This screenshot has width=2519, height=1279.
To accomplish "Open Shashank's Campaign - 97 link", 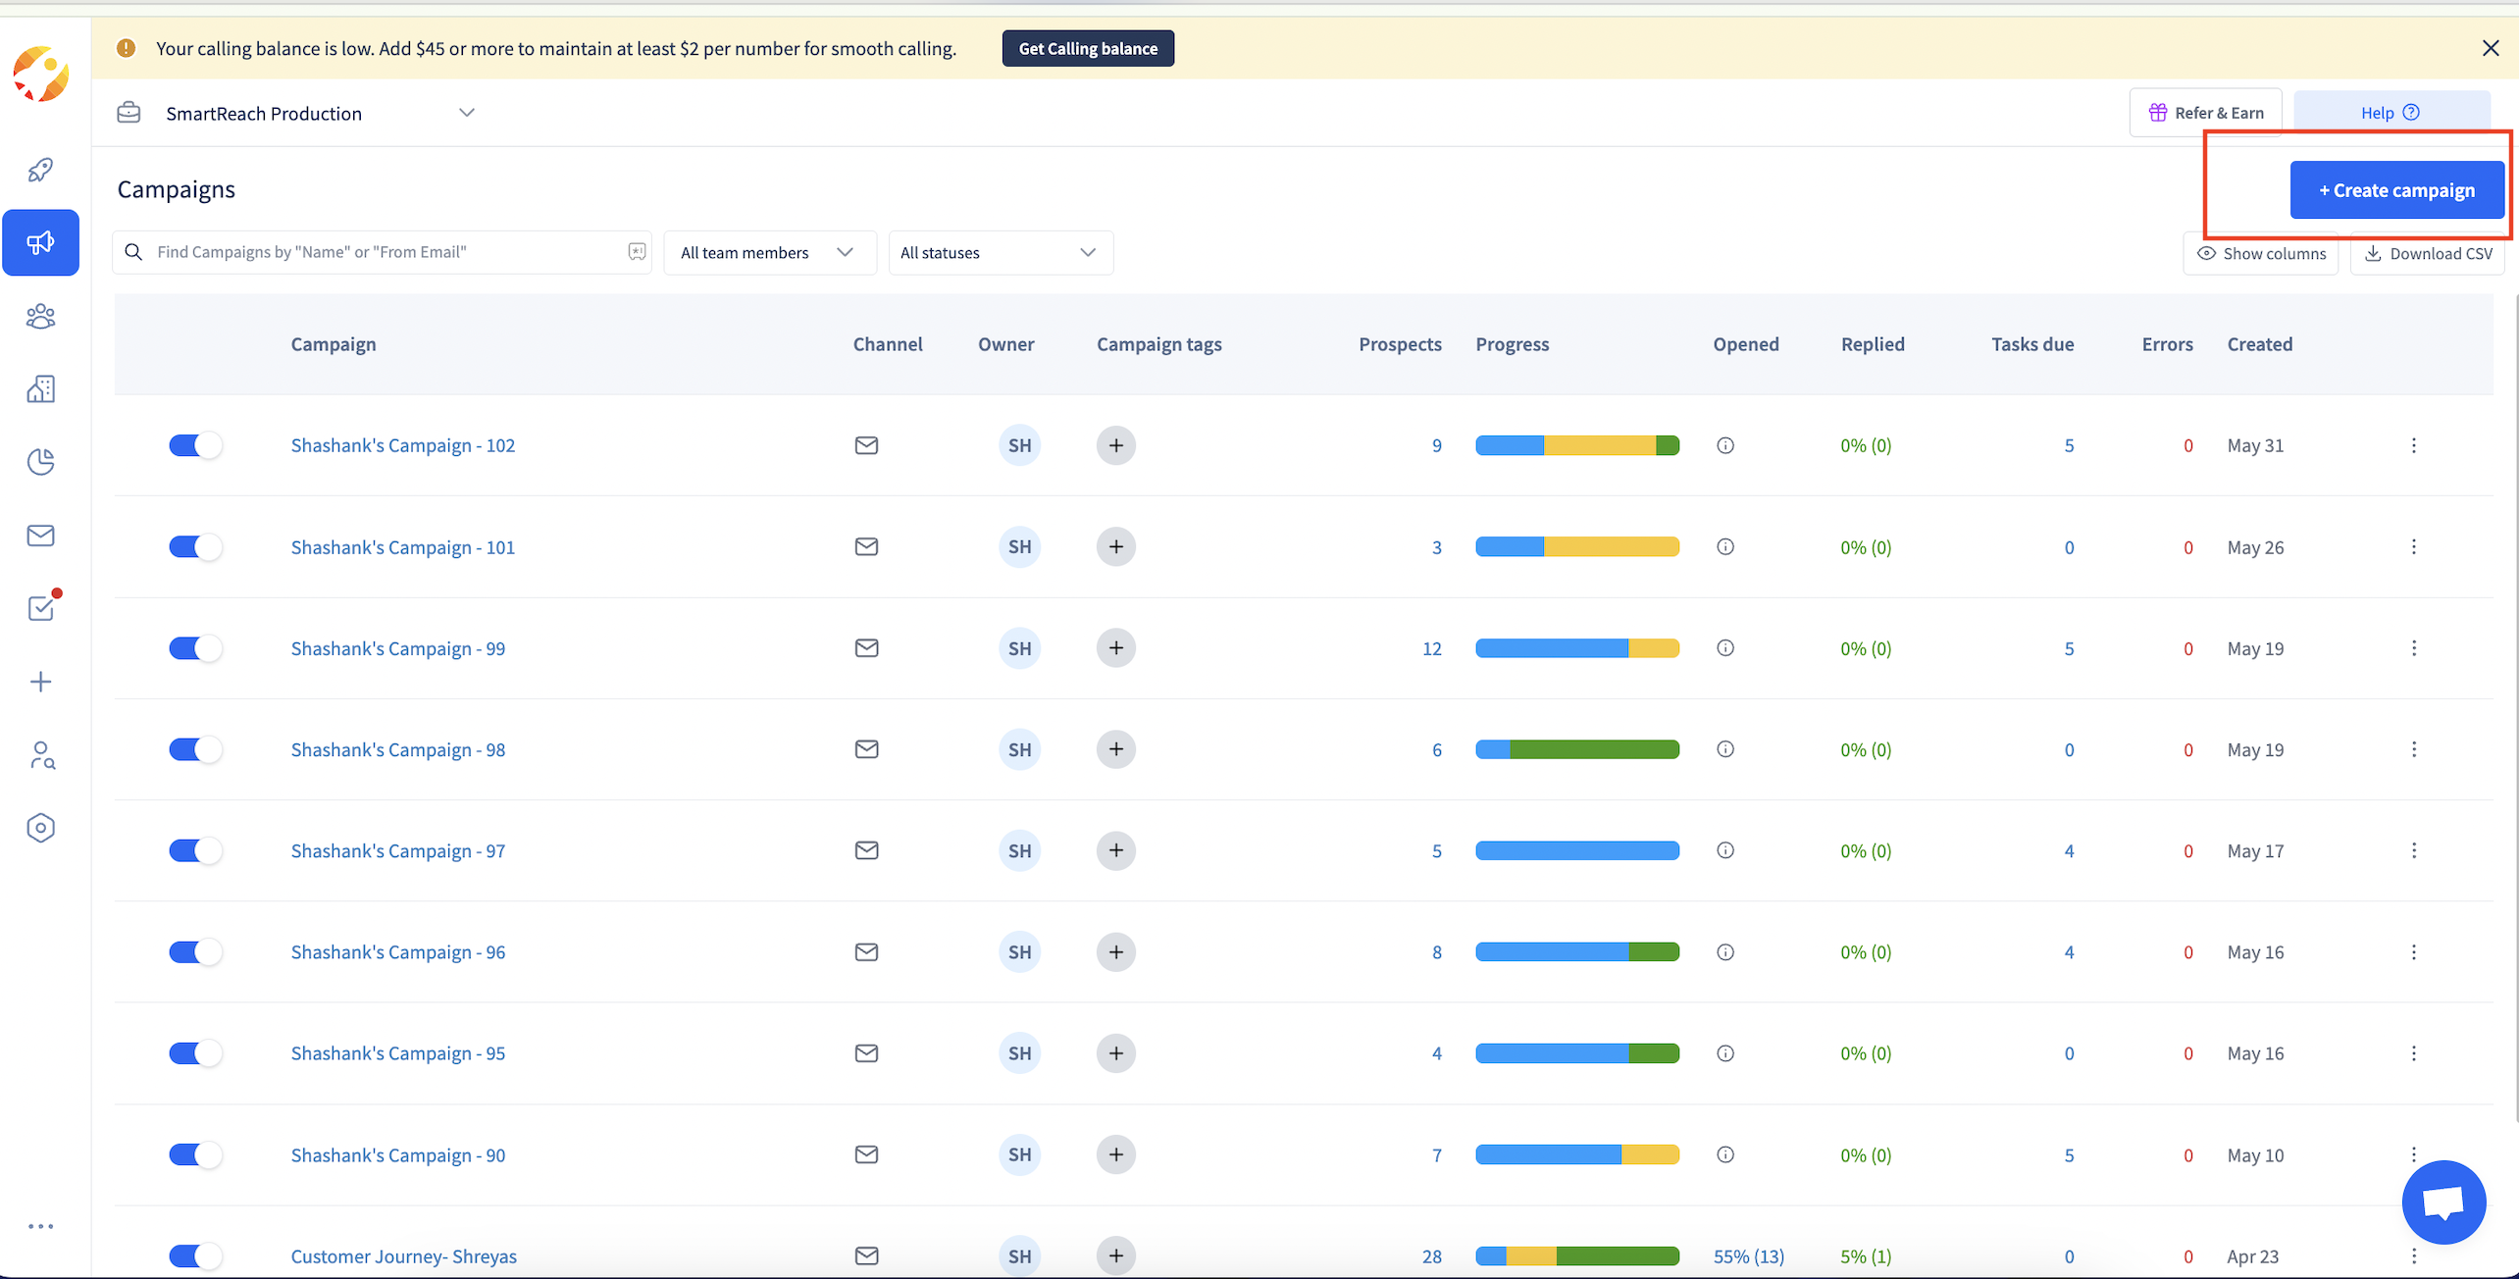I will tap(398, 850).
